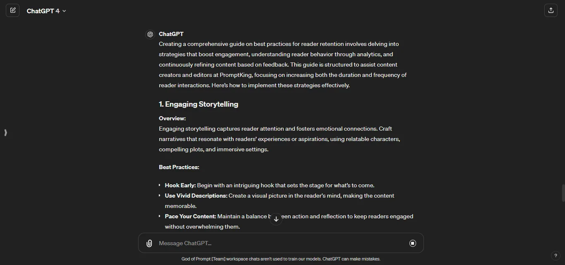This screenshot has height=265, width=565.
Task: Select the ChatGPT 4 label in the header
Action: [43, 11]
